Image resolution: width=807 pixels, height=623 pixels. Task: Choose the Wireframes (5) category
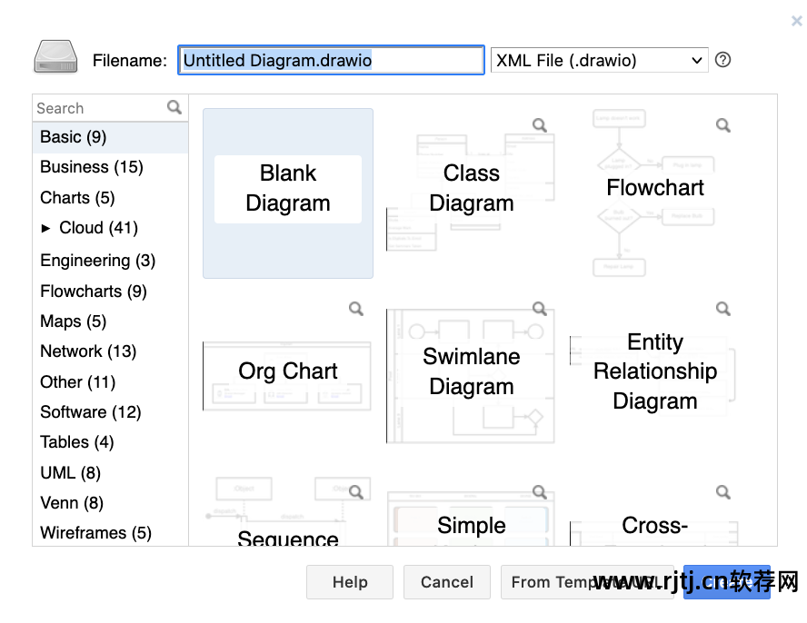tap(95, 533)
